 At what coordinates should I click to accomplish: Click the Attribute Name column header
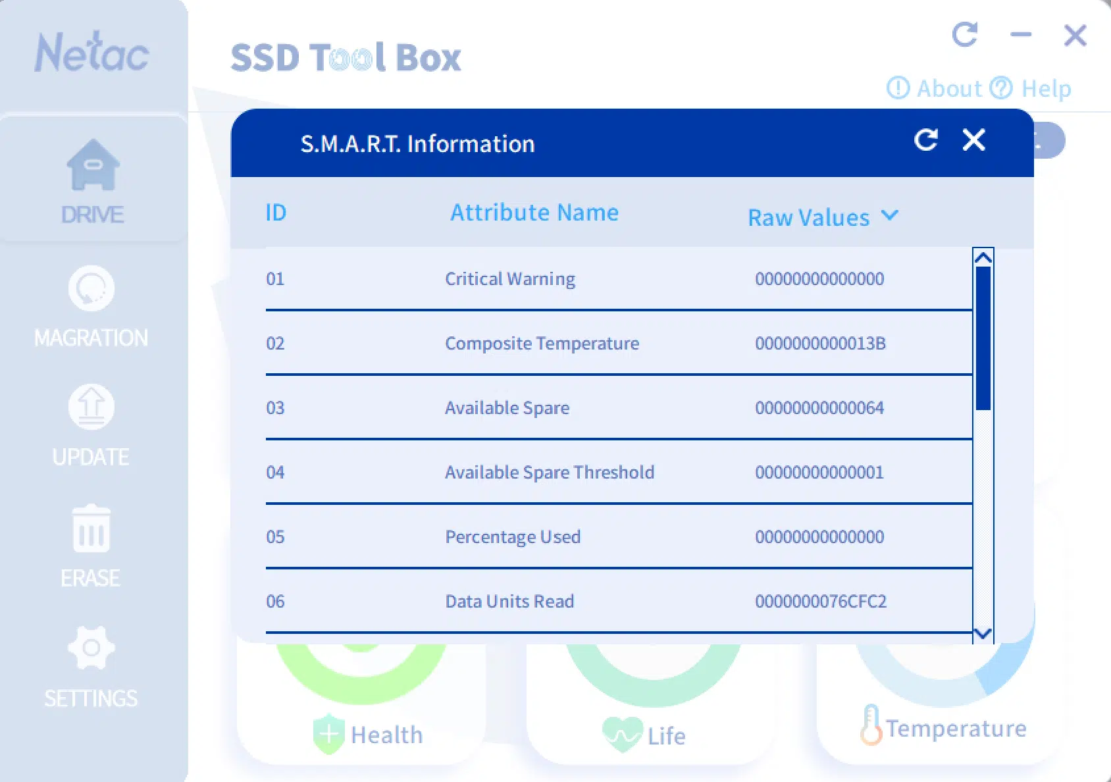(534, 213)
